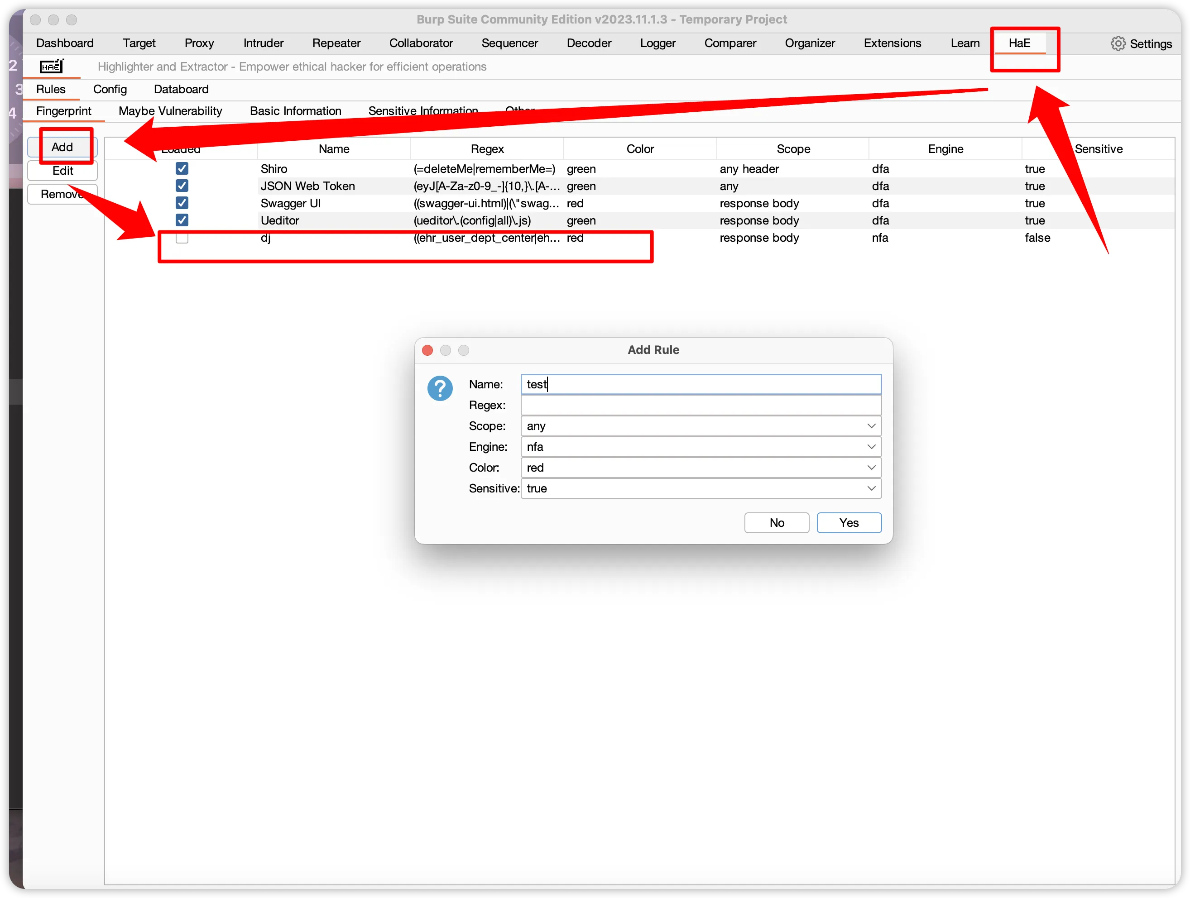This screenshot has height=898, width=1190.
Task: Select the Rules sub-tab
Action: tap(51, 89)
